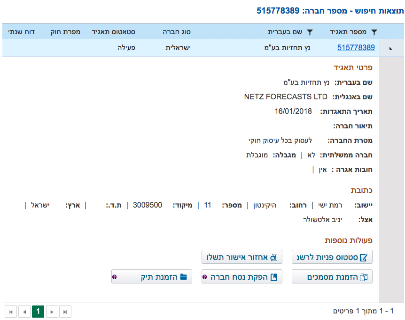Screen dimensions: 405x320
Task: Open filter icon for שם בעברית column
Action: 310,32
